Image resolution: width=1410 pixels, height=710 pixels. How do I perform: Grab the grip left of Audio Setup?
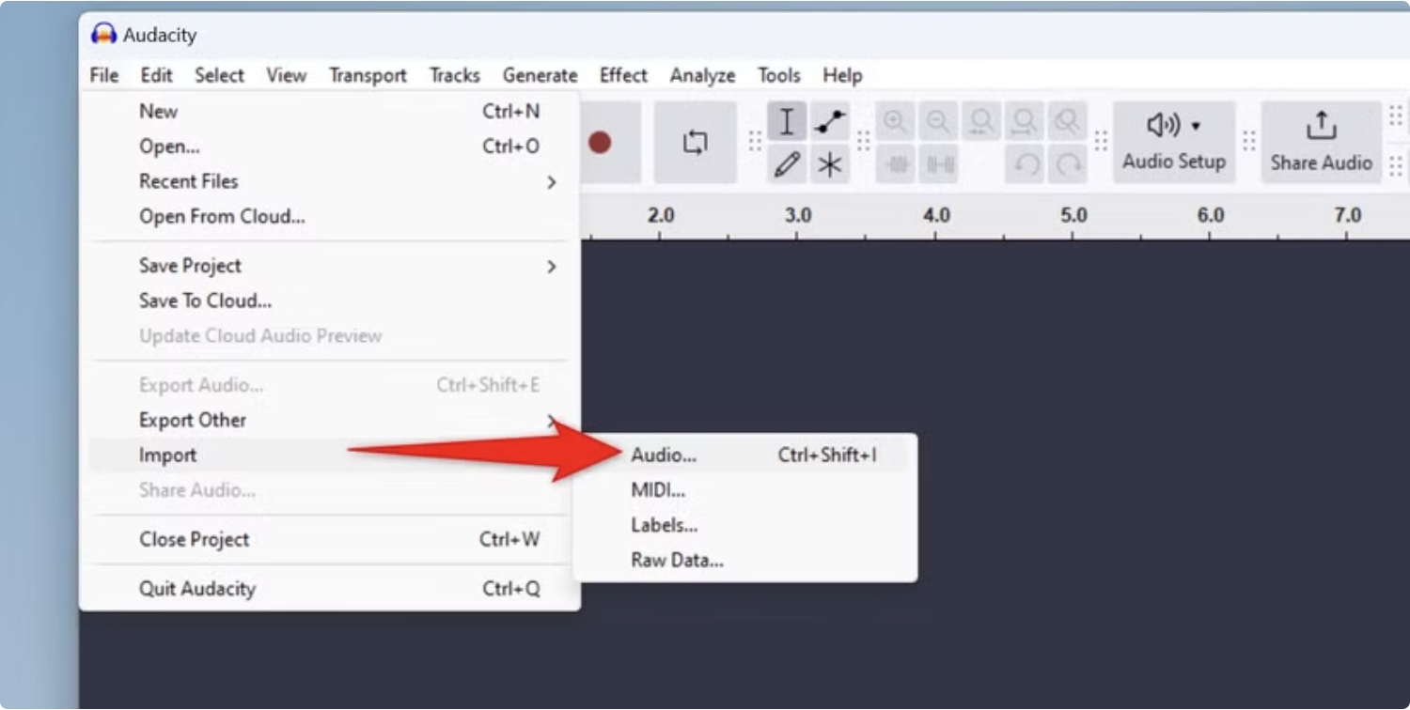coord(1101,142)
